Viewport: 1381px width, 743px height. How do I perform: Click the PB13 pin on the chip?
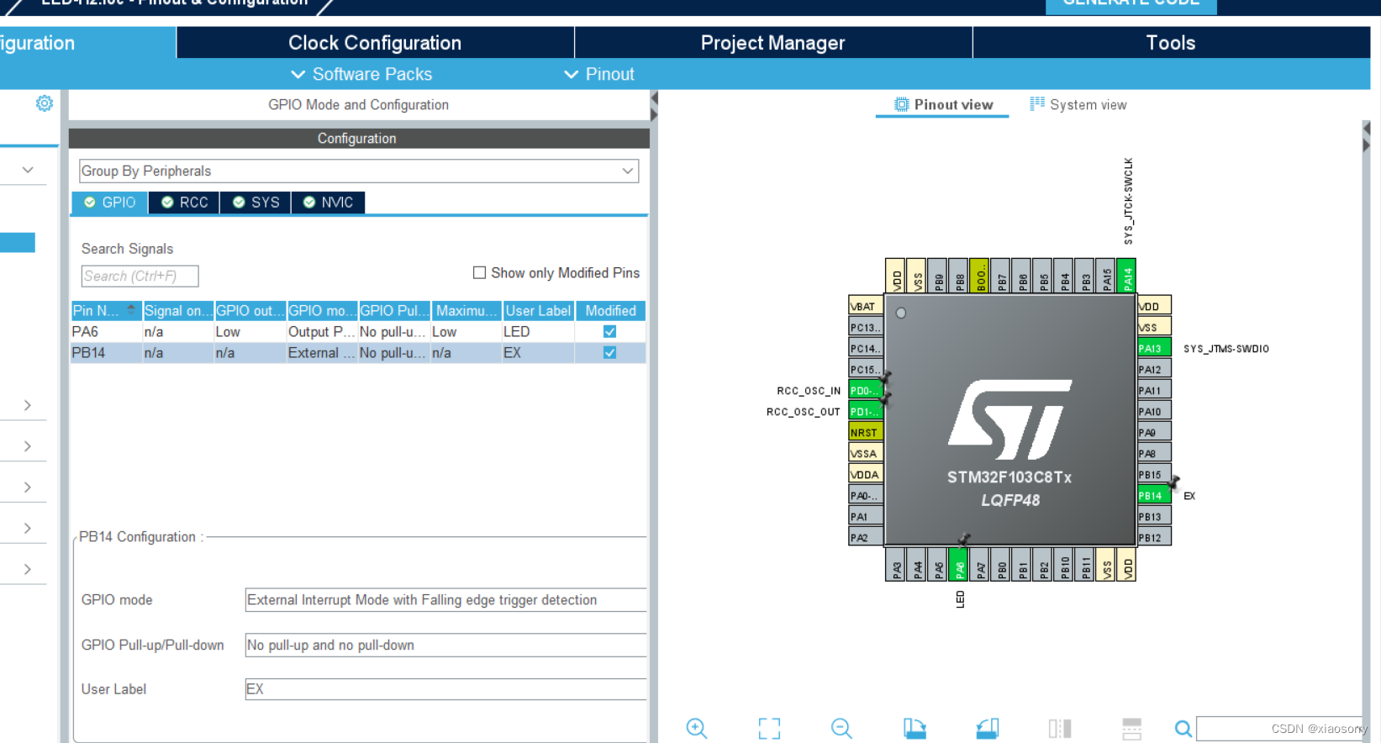click(x=1154, y=517)
